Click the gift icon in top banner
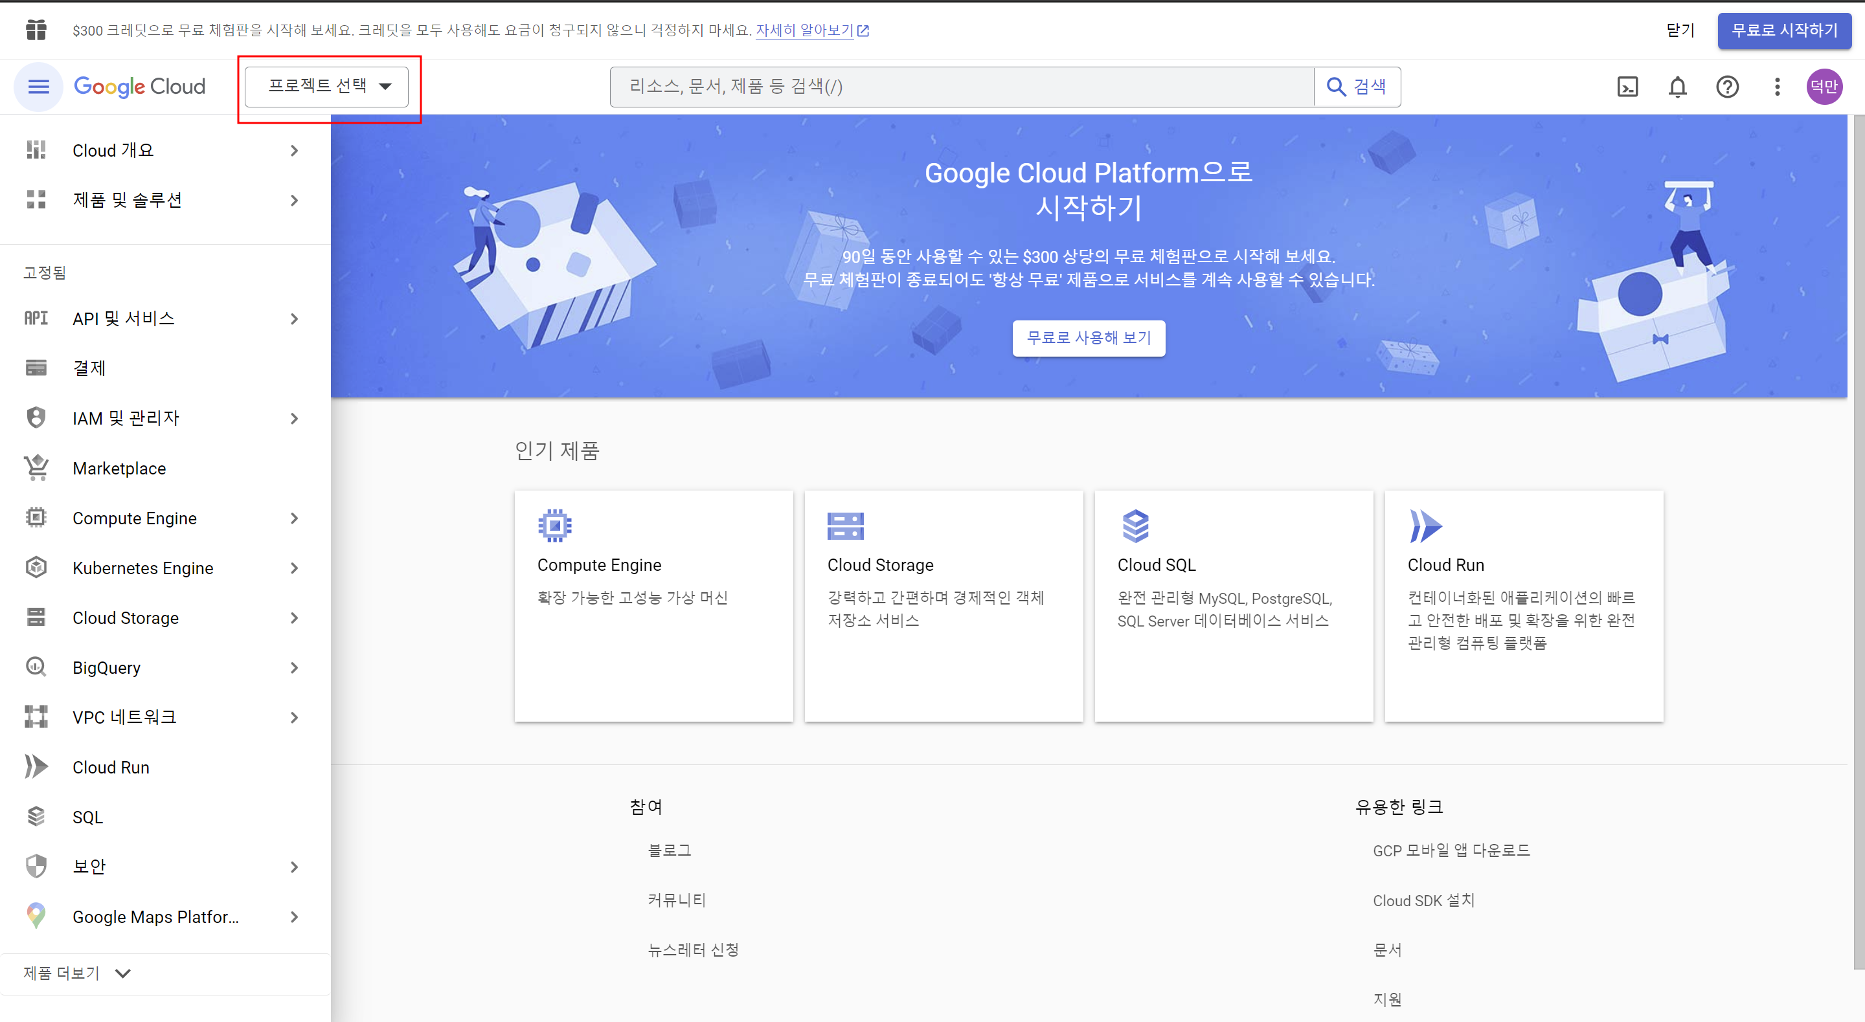The height and width of the screenshot is (1022, 1865). coord(36,30)
